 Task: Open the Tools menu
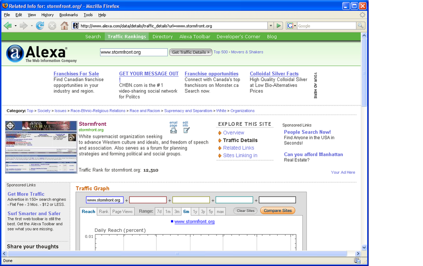click(x=88, y=15)
